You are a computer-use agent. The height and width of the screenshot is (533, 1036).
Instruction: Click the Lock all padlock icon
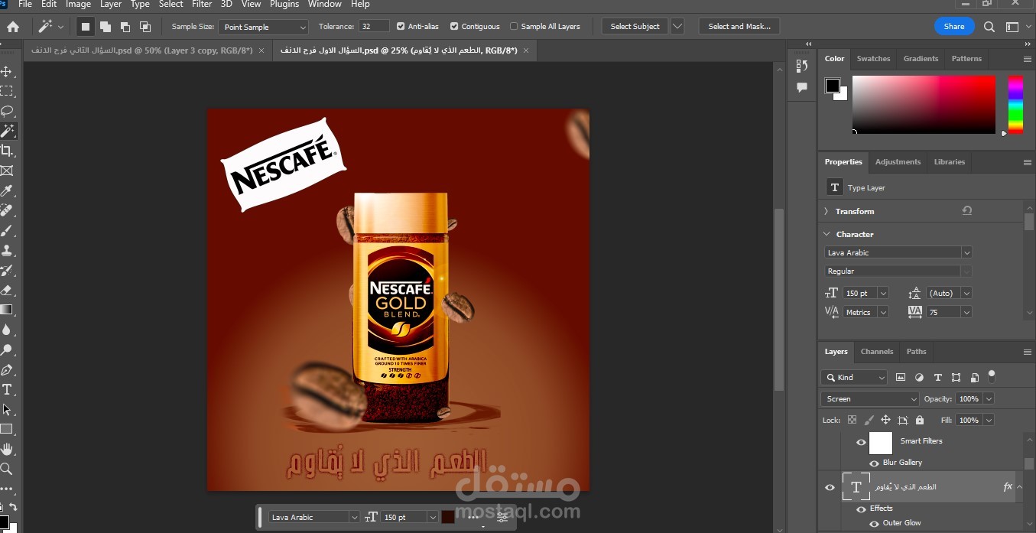point(920,420)
